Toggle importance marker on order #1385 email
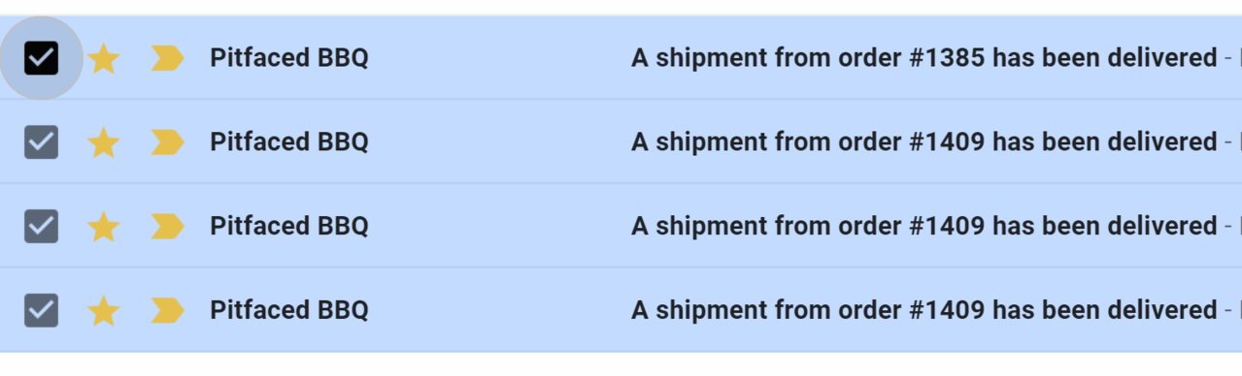Image resolution: width=1242 pixels, height=376 pixels. (x=167, y=59)
